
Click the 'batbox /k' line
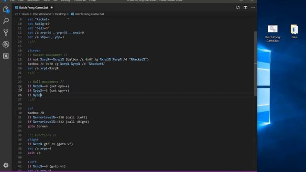coord(36,113)
